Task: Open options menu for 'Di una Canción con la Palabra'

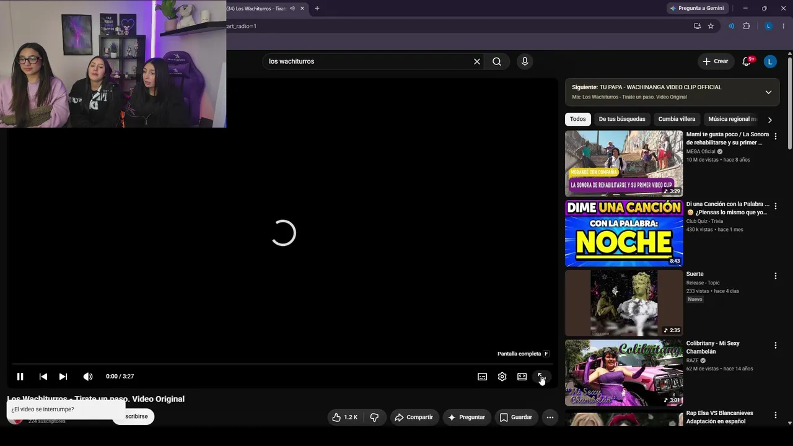Action: [x=775, y=206]
